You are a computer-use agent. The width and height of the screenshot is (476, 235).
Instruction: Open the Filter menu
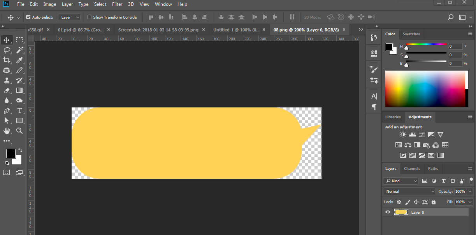tap(117, 4)
